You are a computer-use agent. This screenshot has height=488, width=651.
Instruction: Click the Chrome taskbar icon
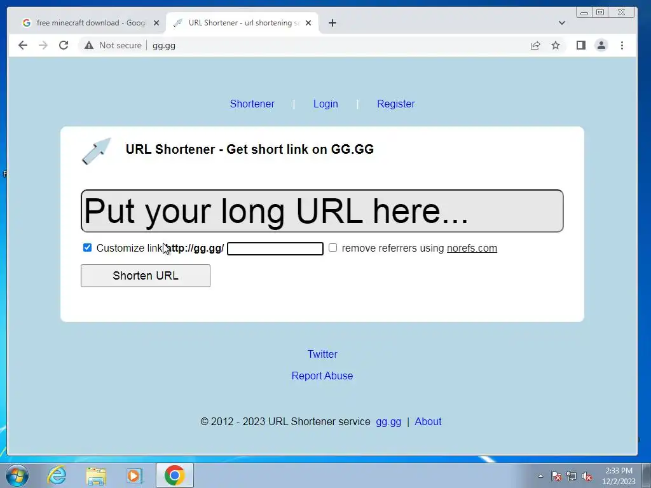tap(174, 475)
